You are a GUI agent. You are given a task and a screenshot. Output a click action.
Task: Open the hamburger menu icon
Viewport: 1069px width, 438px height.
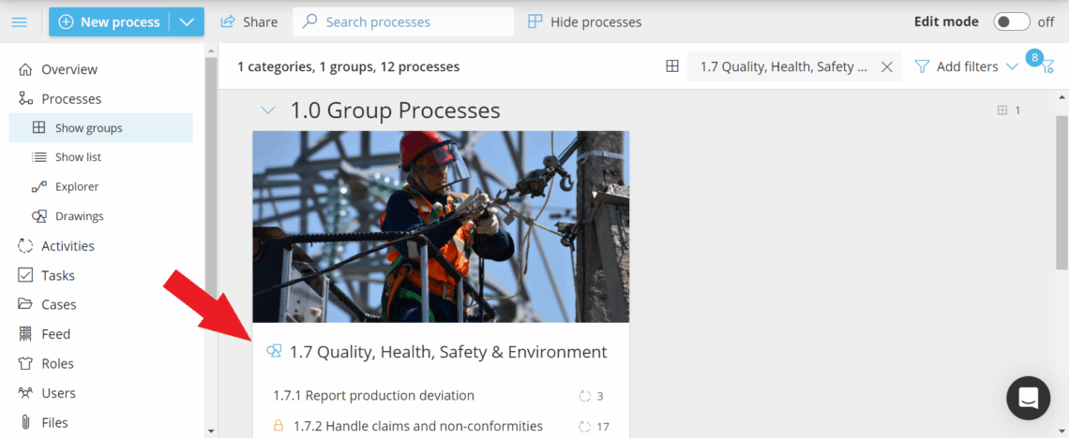(x=19, y=22)
